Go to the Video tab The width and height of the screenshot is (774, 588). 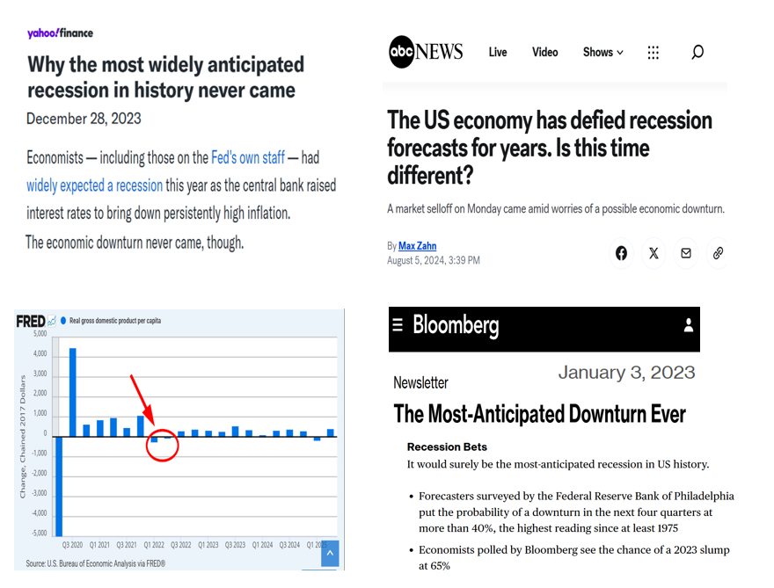[545, 53]
